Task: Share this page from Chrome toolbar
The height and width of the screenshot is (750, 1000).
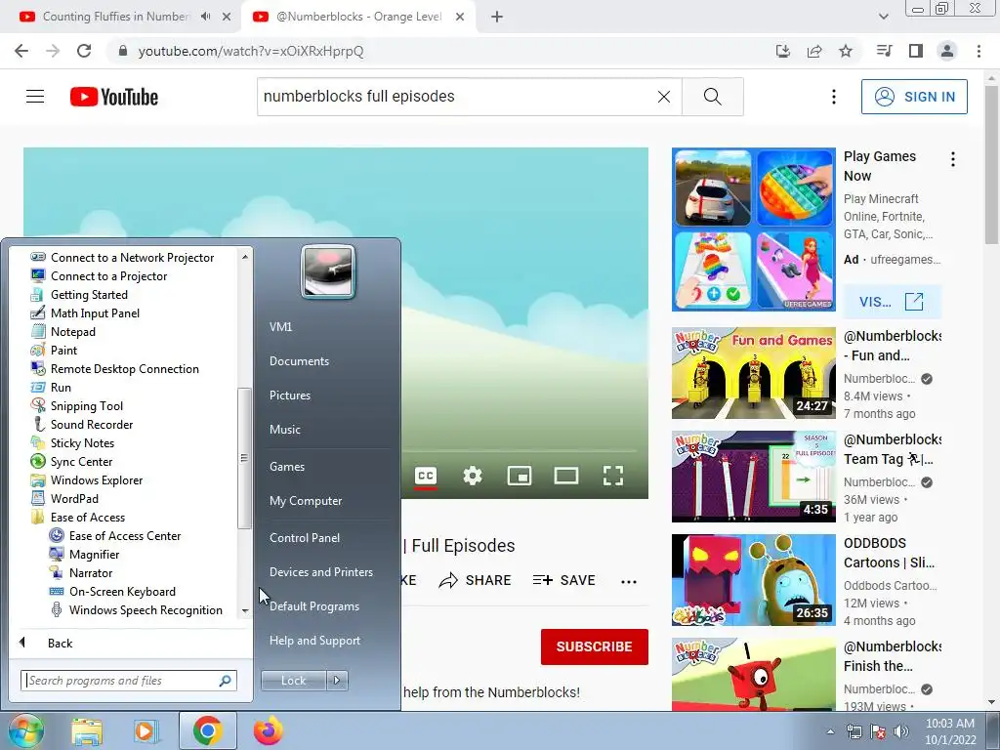Action: tap(814, 51)
